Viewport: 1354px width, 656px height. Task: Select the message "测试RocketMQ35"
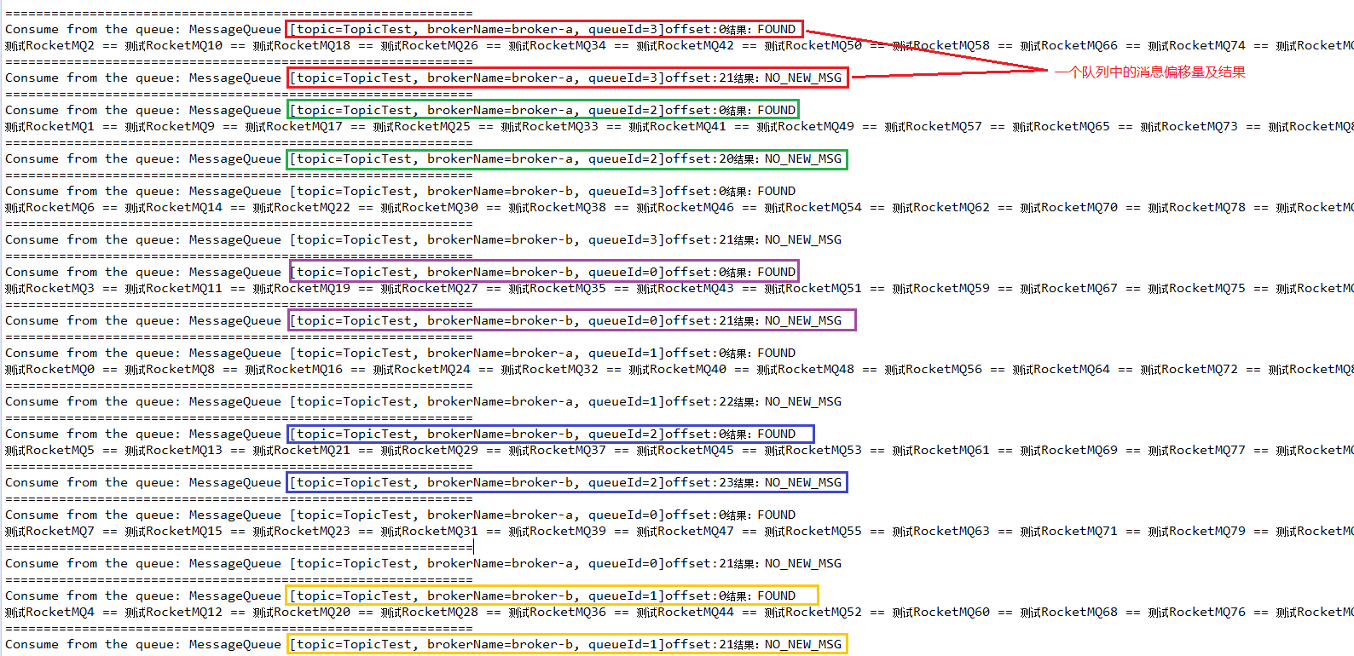click(558, 288)
